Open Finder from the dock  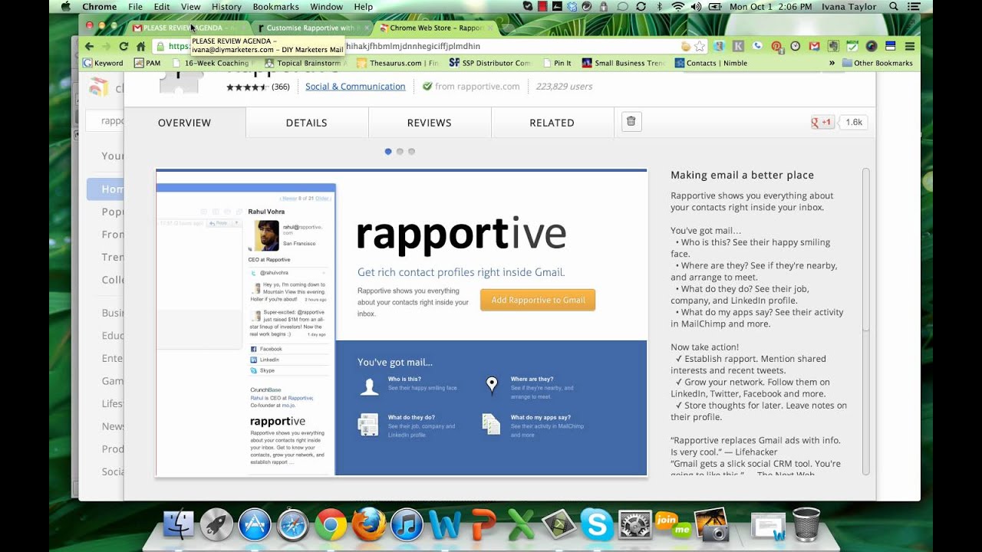pos(180,525)
